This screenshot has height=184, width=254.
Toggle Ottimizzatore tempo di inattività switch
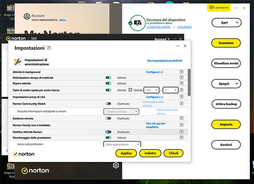pyautogui.click(x=108, y=78)
